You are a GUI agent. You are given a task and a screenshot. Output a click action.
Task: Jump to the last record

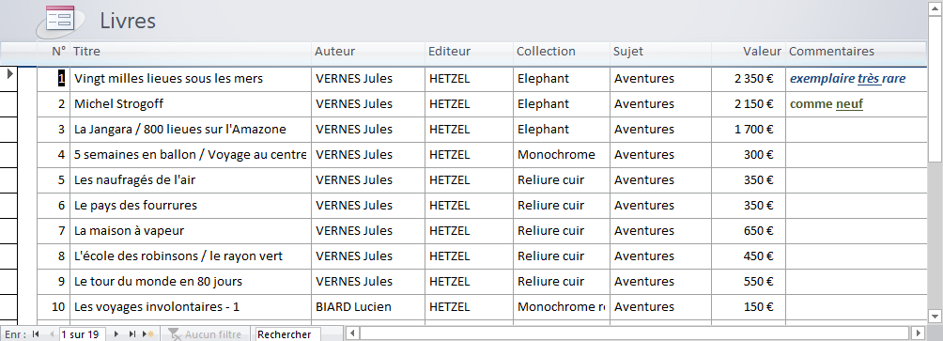click(132, 334)
